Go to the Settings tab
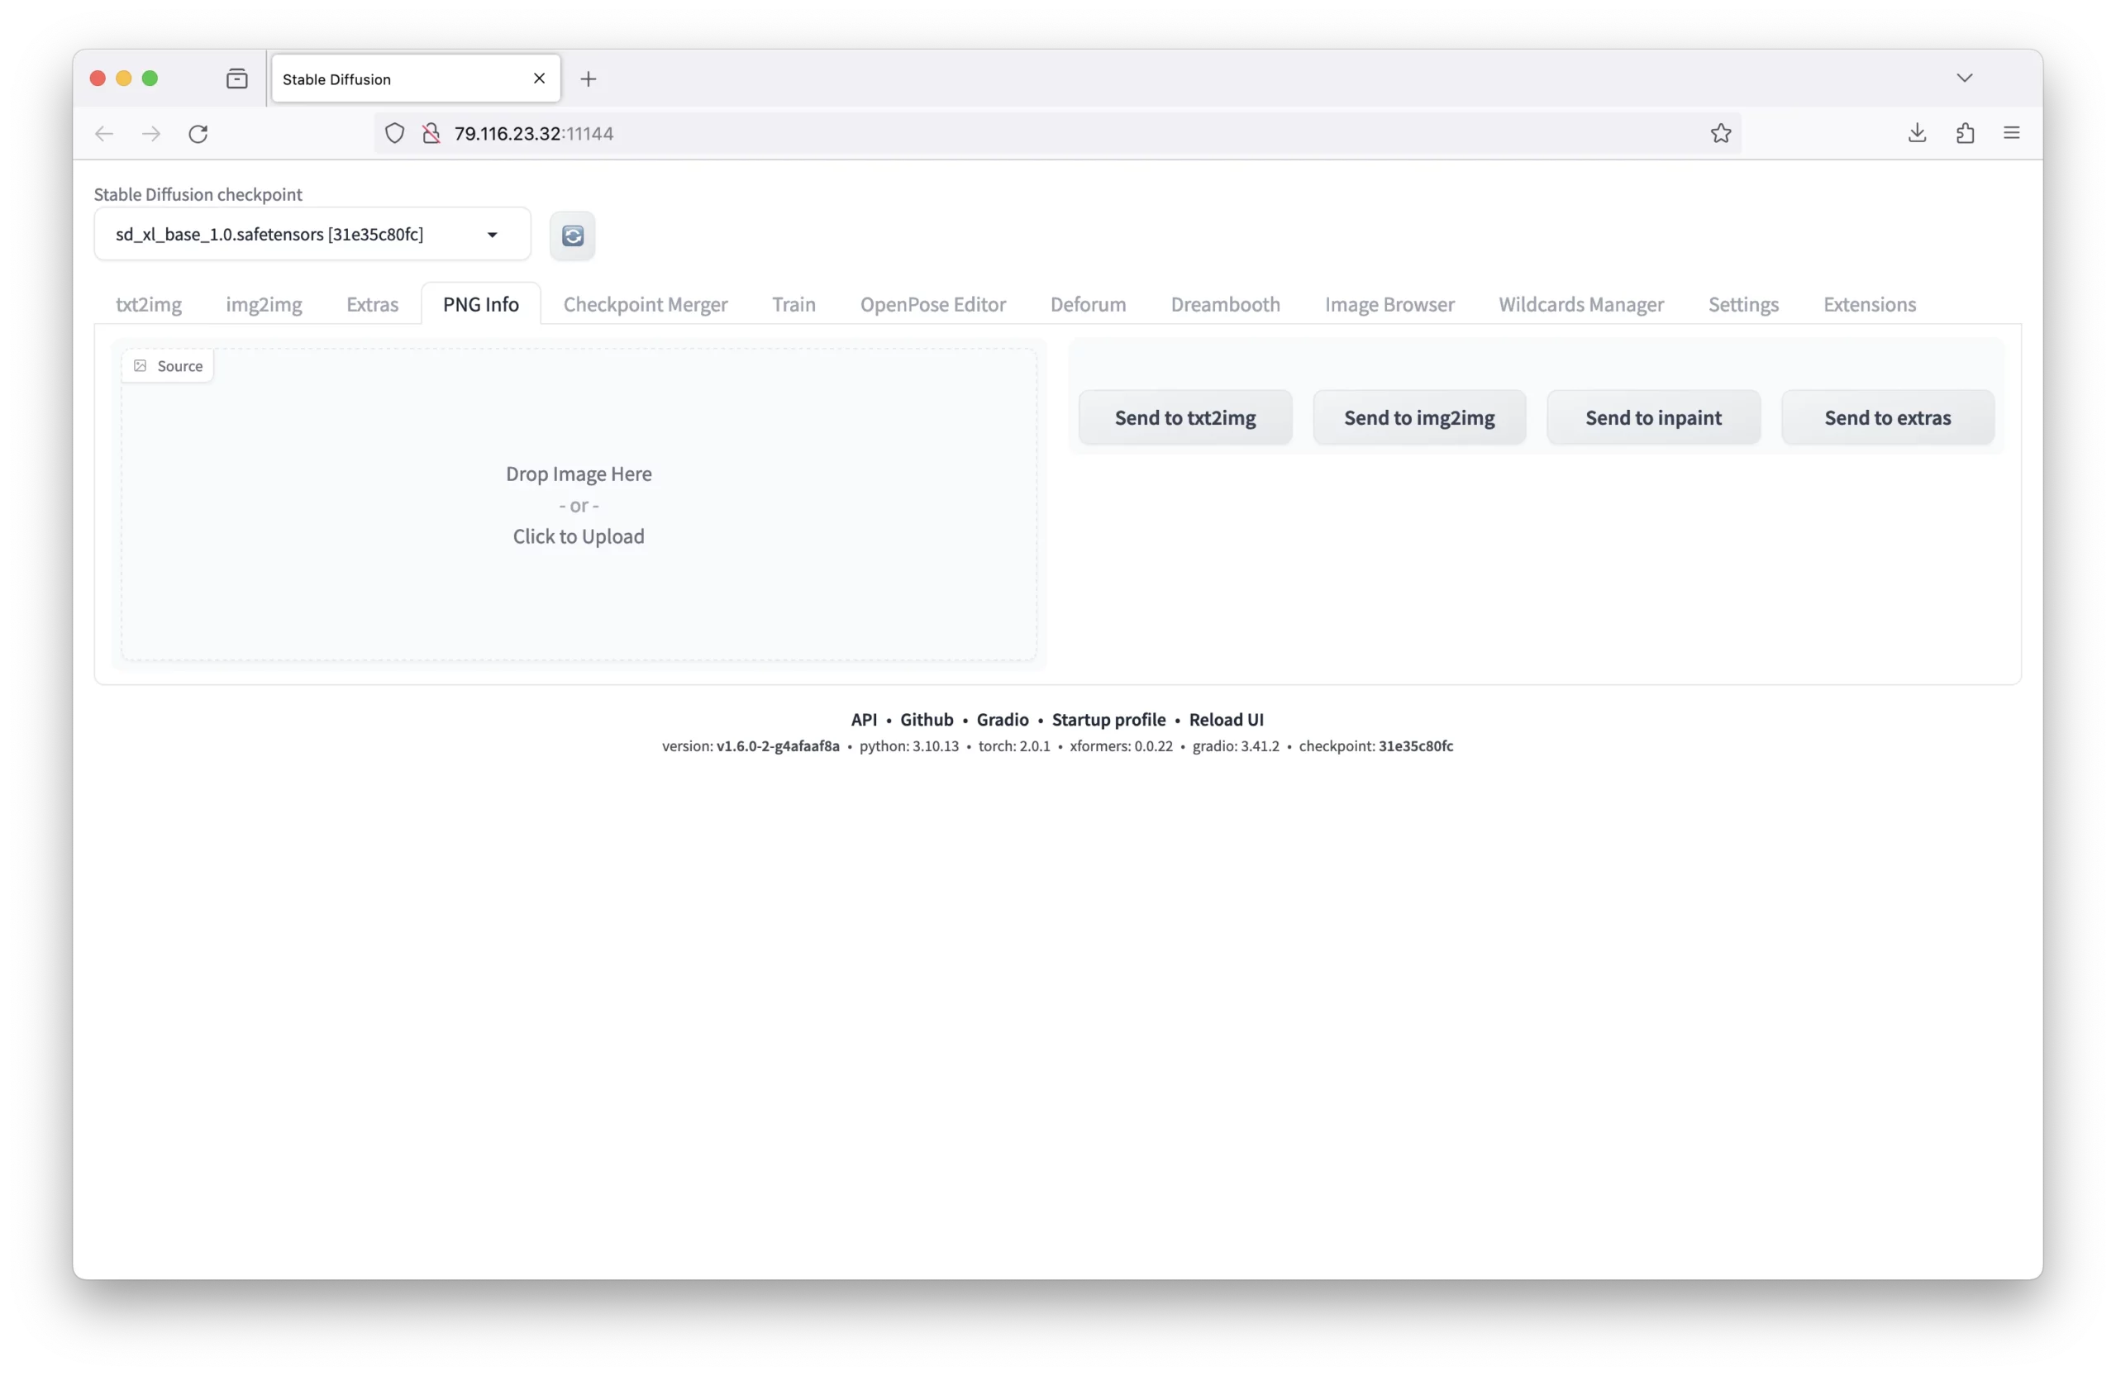The height and width of the screenshot is (1376, 2116). coord(1743,304)
